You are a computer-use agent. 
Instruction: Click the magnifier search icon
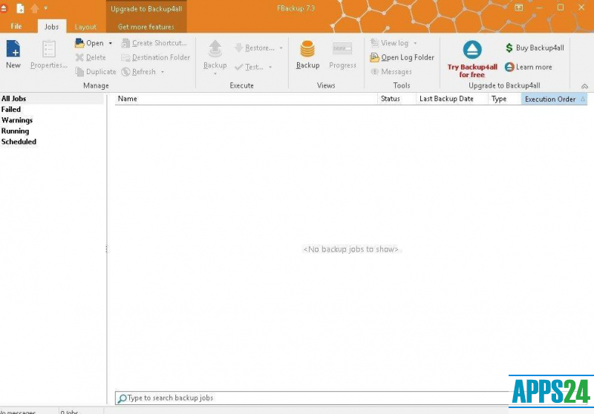(x=122, y=398)
